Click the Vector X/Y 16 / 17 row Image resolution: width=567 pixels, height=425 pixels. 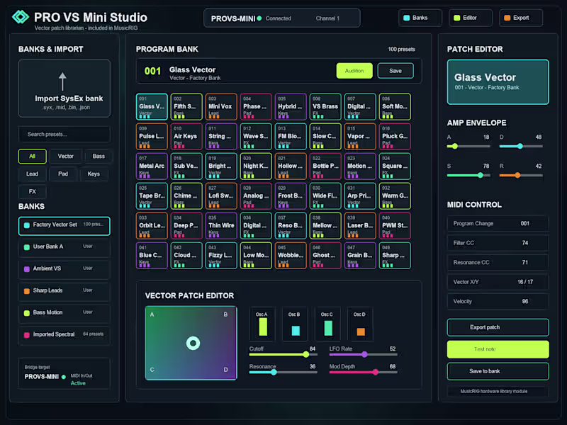click(498, 282)
